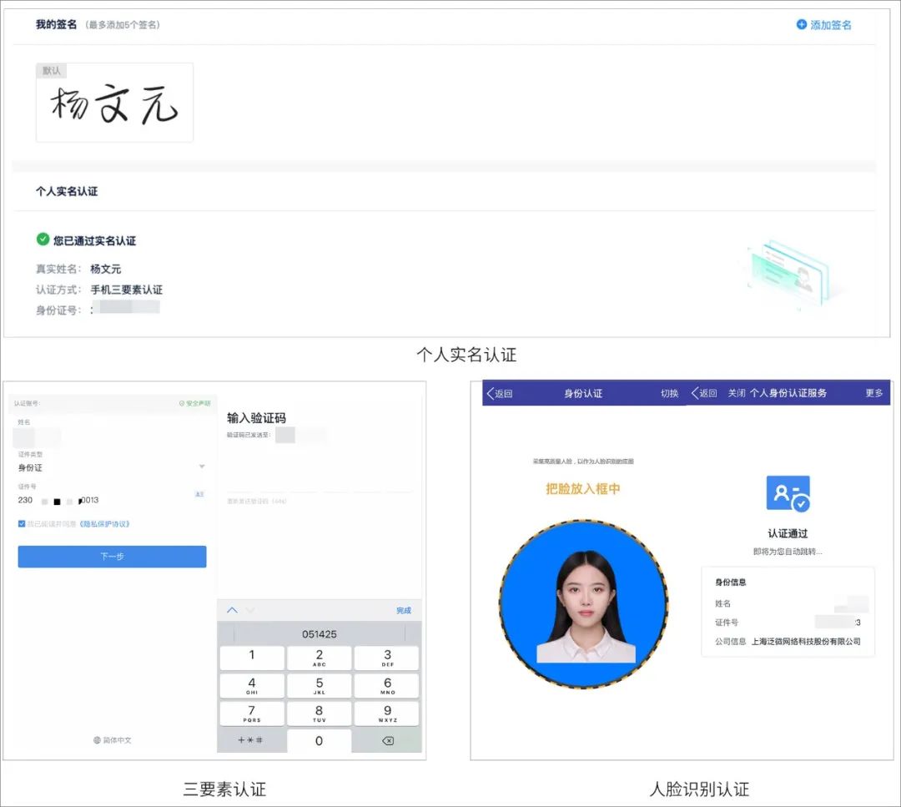Select the default 杨文元 signature thumbnail
The width and height of the screenshot is (901, 807).
pyautogui.click(x=114, y=103)
